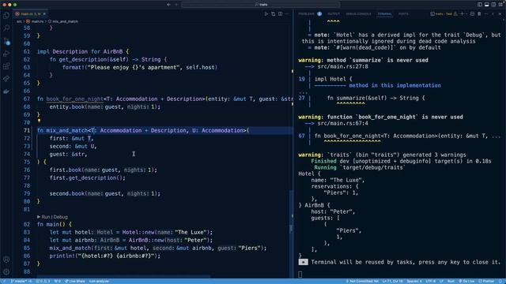Go back with the title bar arrow
This screenshot has width=506, height=284.
click(168, 5)
